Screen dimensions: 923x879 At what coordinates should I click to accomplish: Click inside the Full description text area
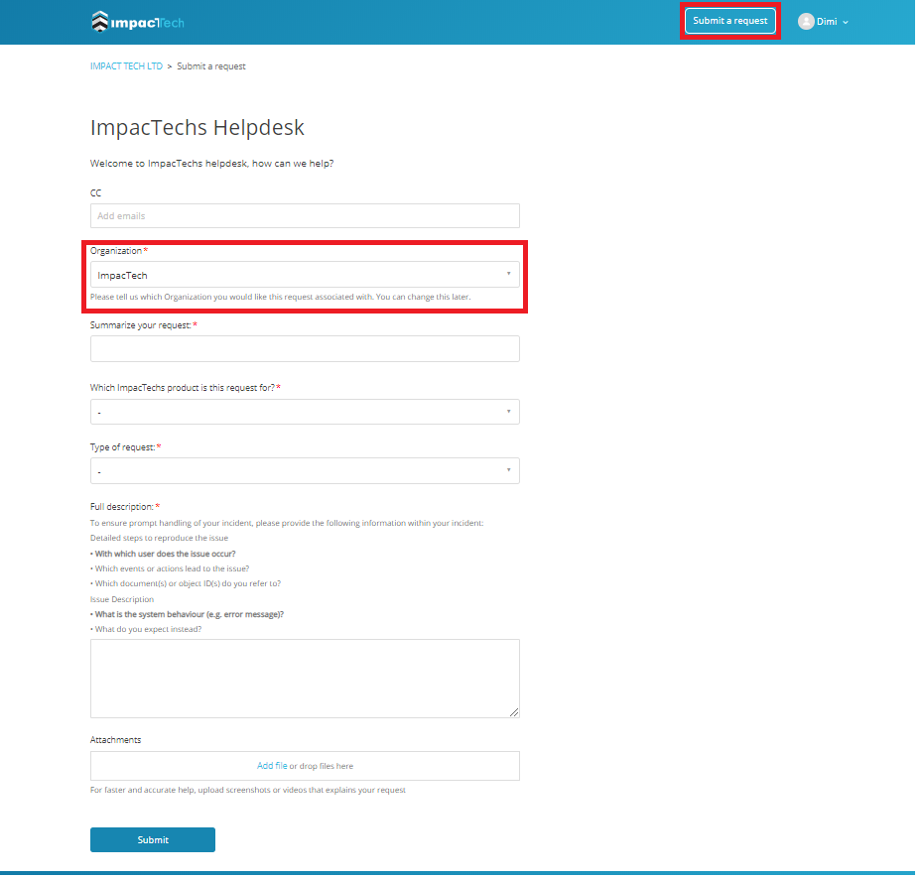[305, 679]
